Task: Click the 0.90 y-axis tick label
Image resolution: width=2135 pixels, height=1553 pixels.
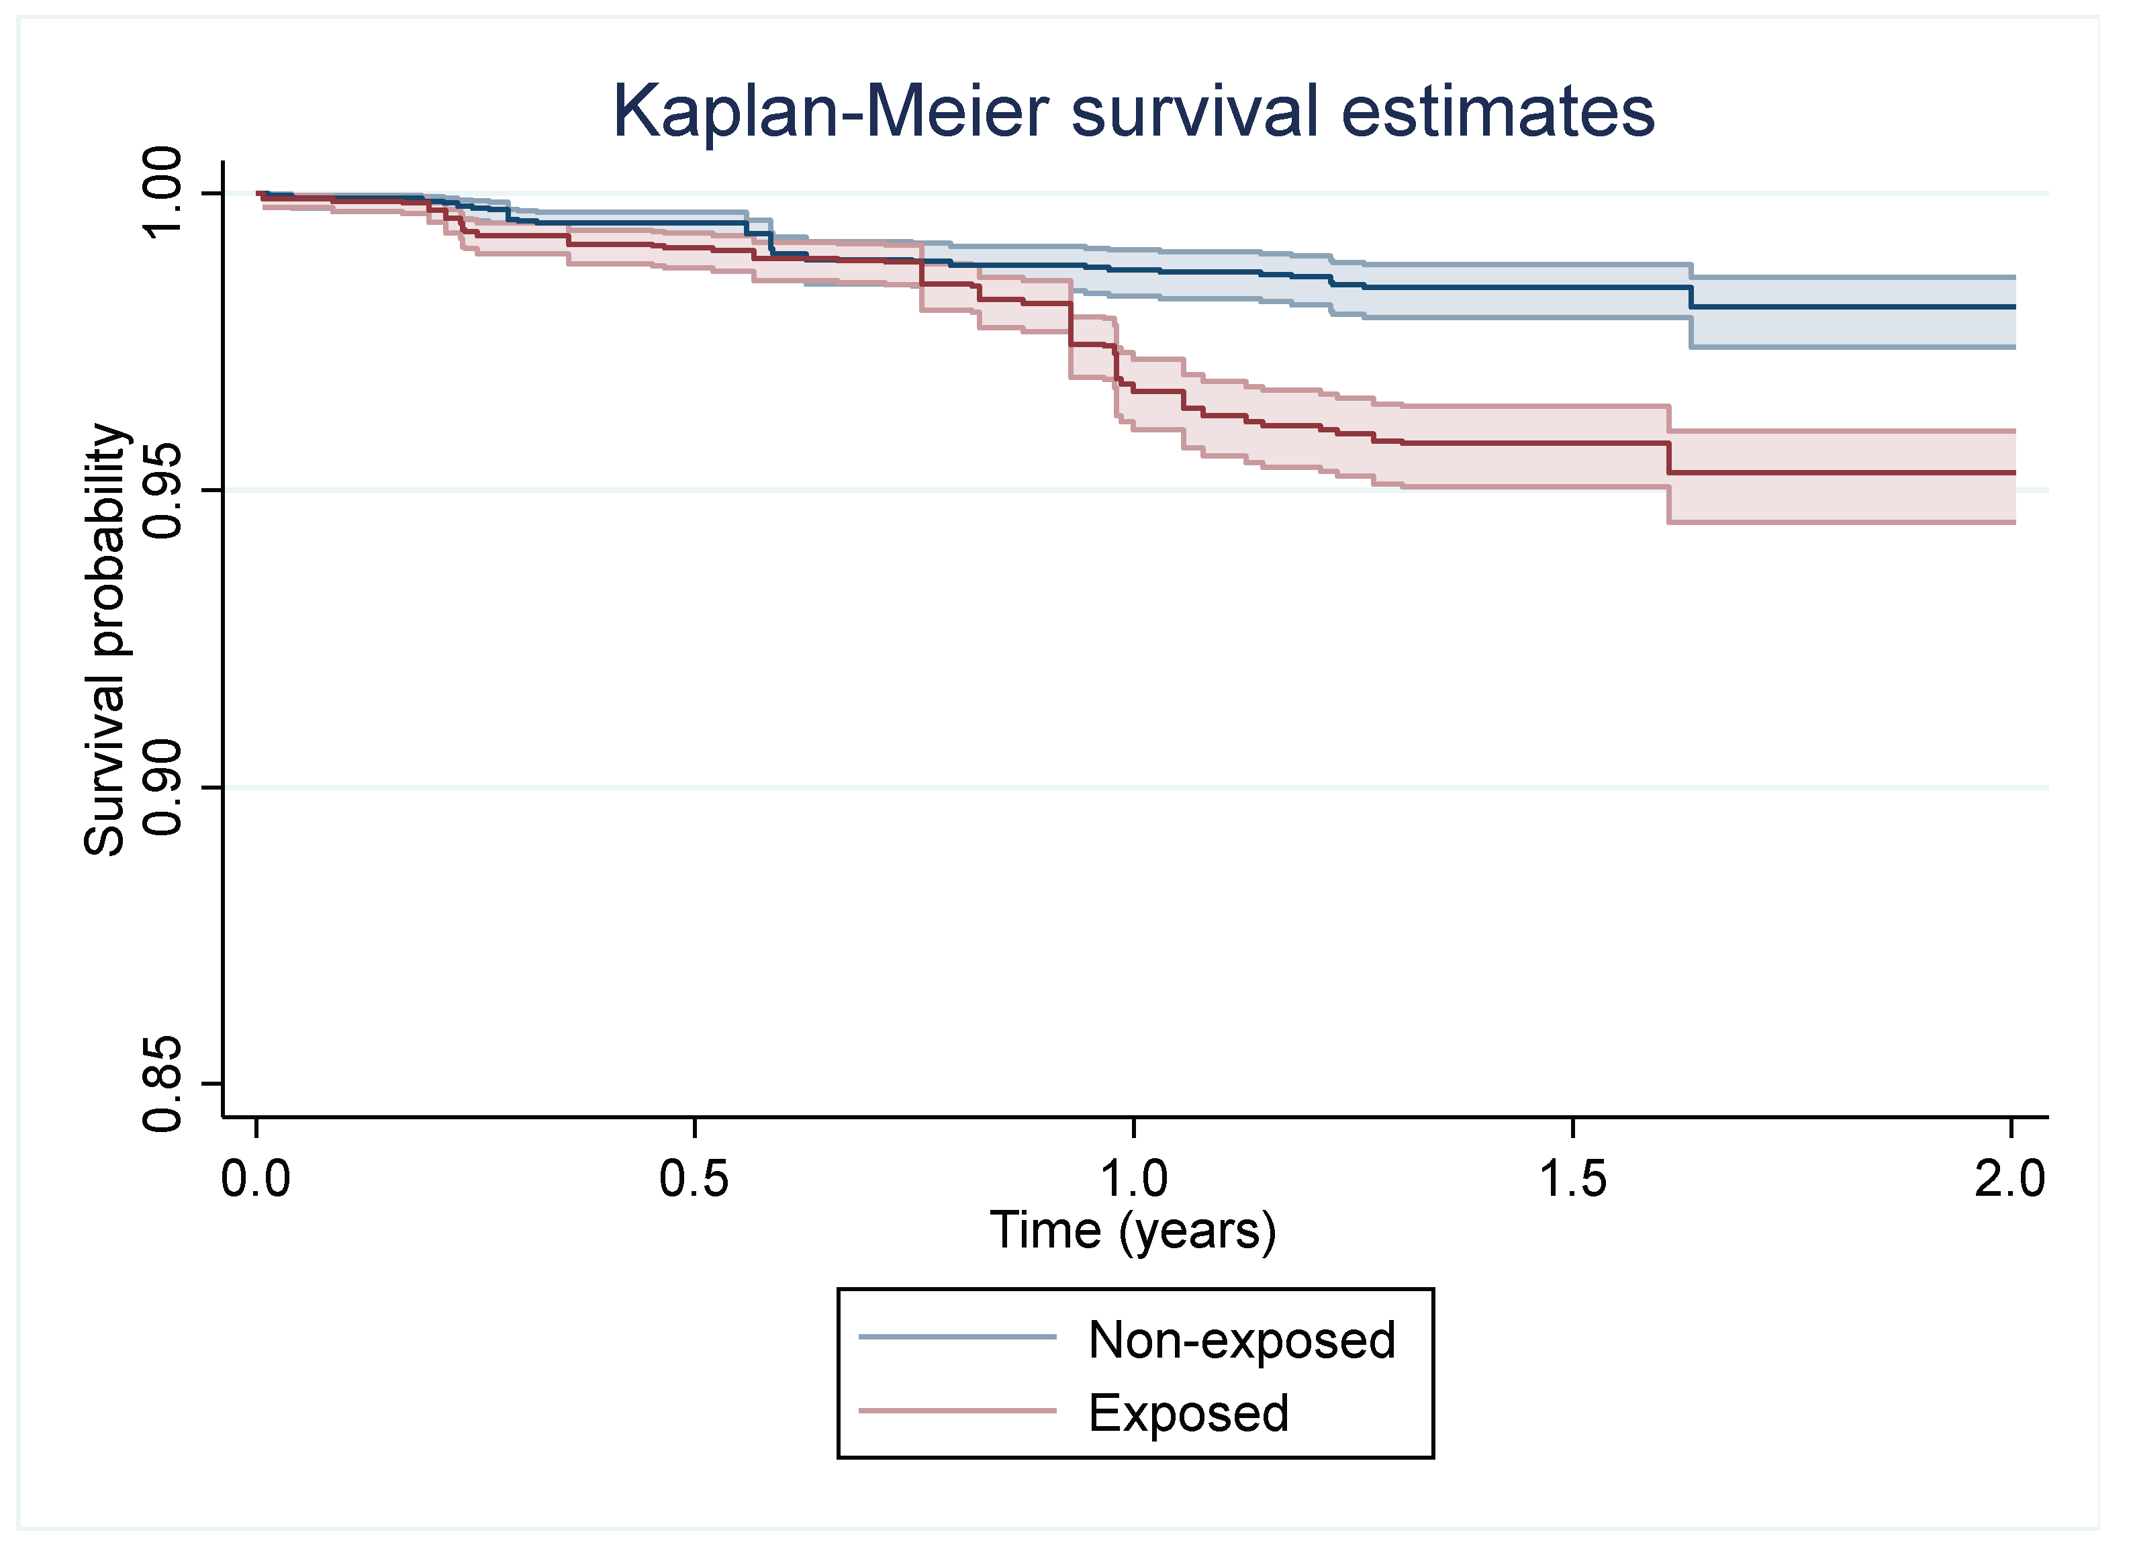Action: pyautogui.click(x=162, y=788)
